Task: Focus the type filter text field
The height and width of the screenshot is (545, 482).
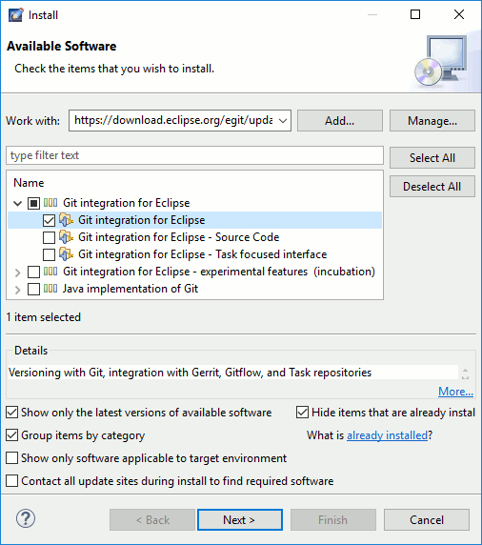Action: 194,155
